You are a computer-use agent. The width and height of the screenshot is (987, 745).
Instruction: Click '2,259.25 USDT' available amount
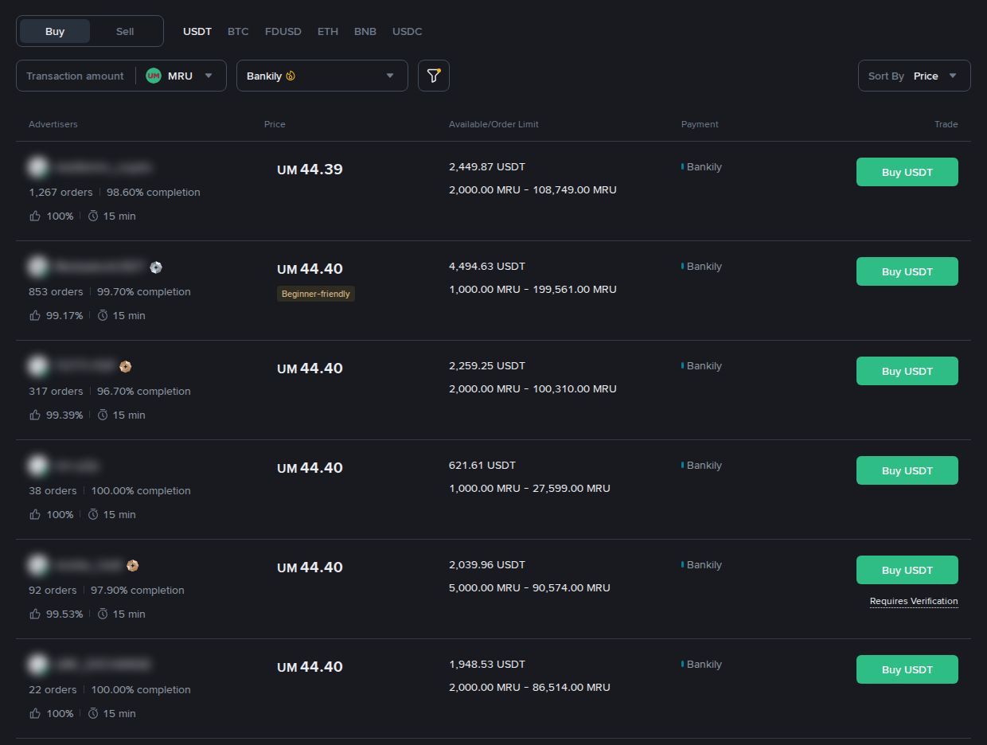487,365
